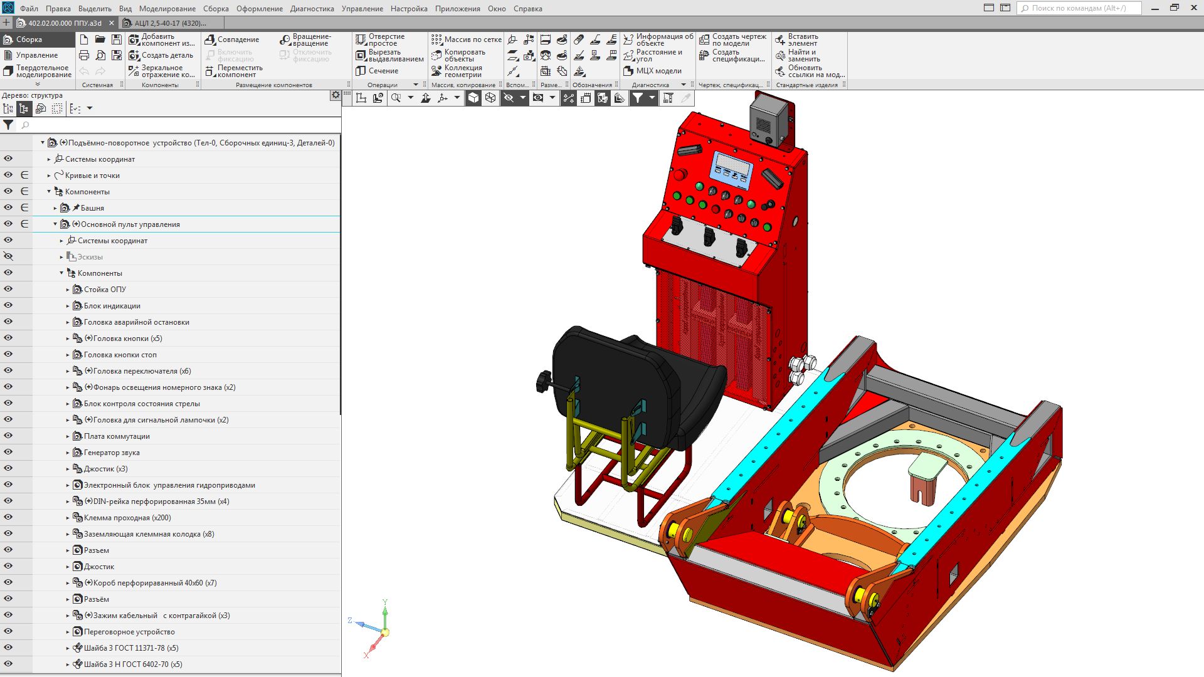The height and width of the screenshot is (677, 1204).
Task: Click the Print icon in Системная panel
Action: 84,55
